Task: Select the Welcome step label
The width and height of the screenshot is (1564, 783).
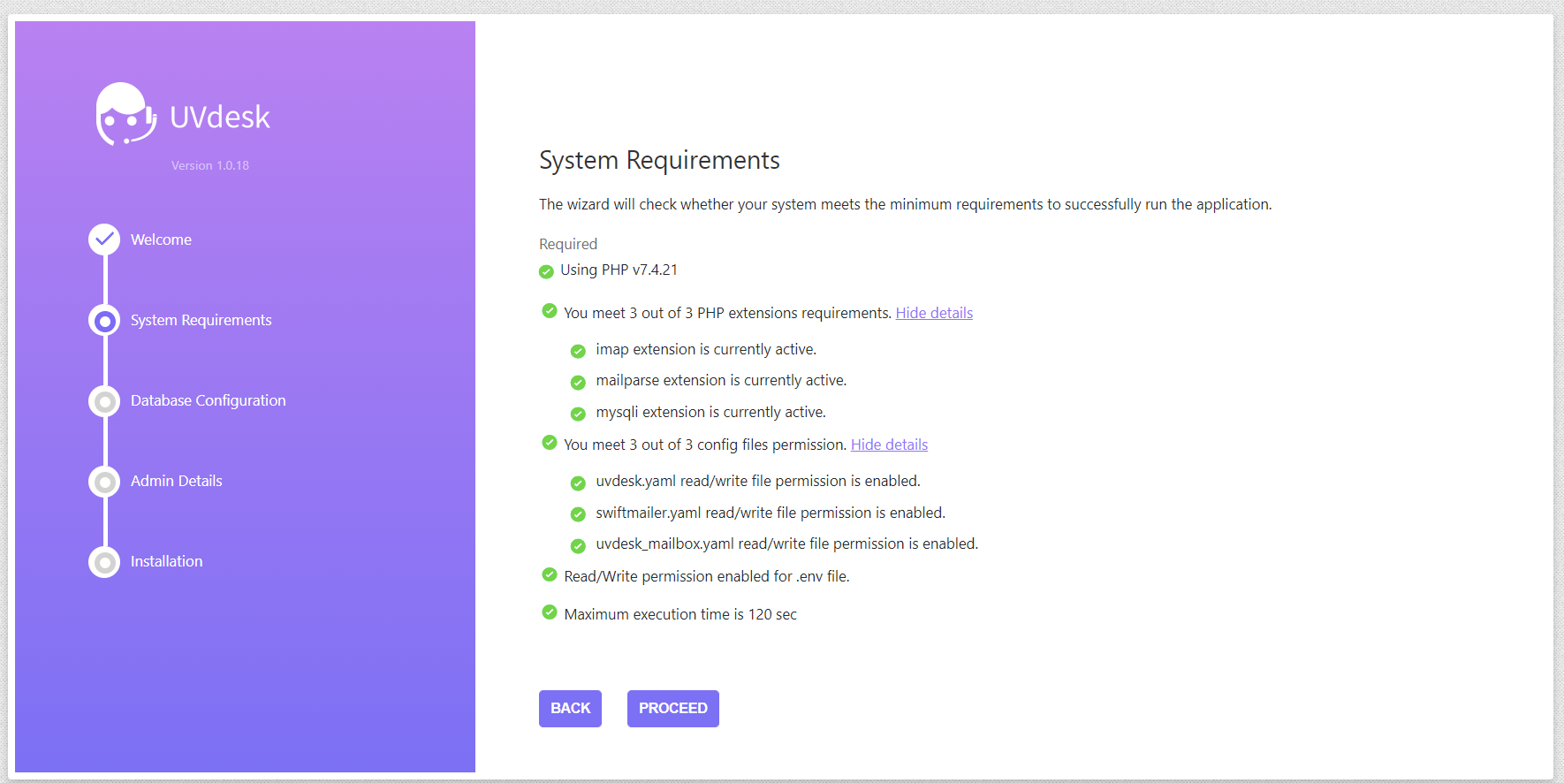Action: (161, 239)
